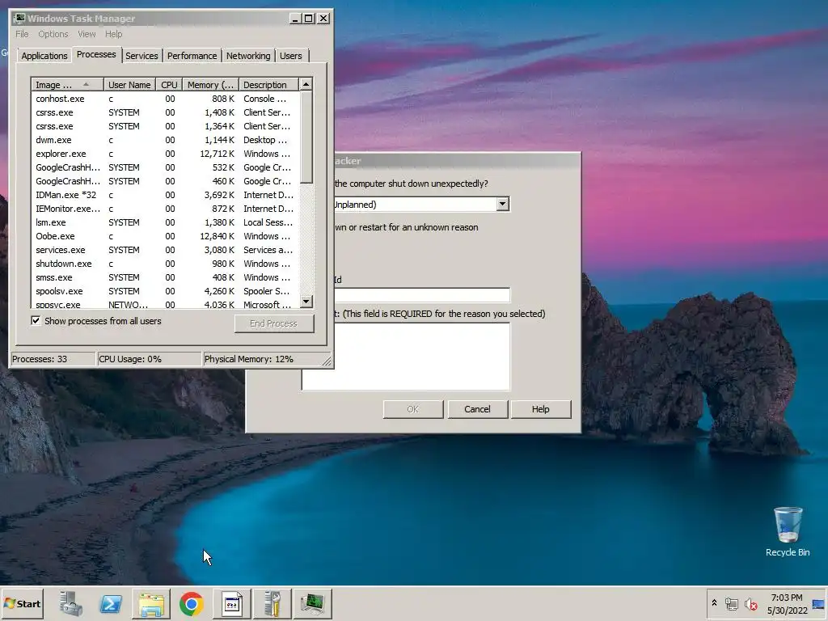This screenshot has width=828, height=621.
Task: Select the services.exe process row
Action: point(165,250)
